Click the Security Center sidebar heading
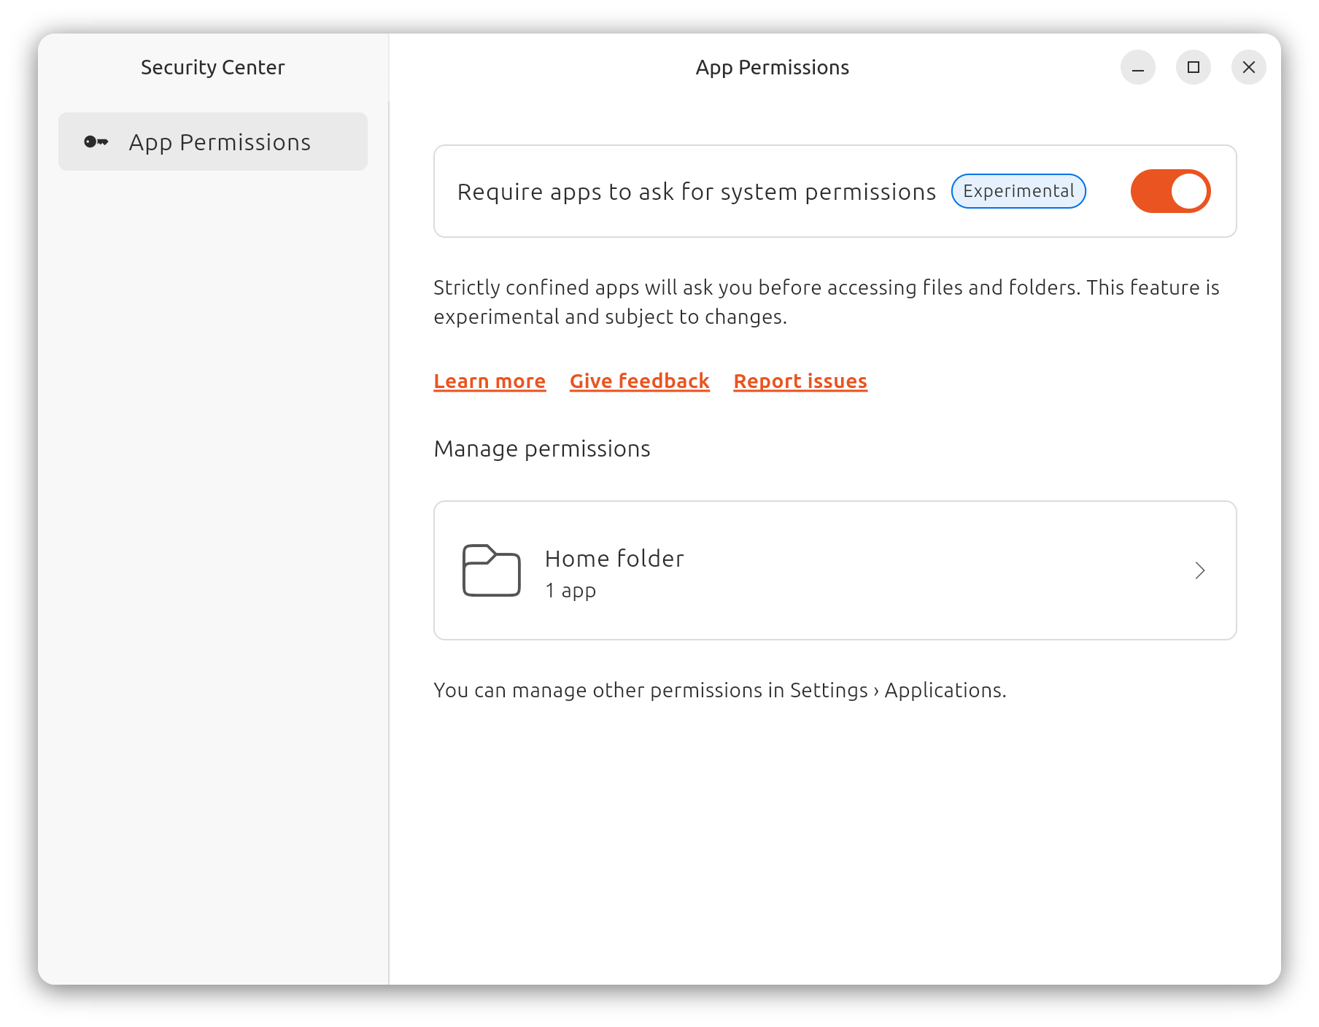1319x1027 pixels. pyautogui.click(x=212, y=66)
